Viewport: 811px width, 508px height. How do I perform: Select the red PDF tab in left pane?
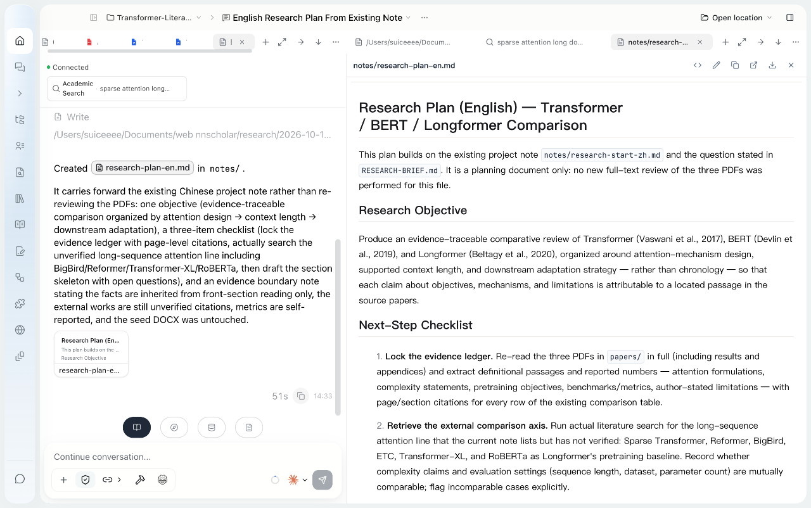pos(90,42)
